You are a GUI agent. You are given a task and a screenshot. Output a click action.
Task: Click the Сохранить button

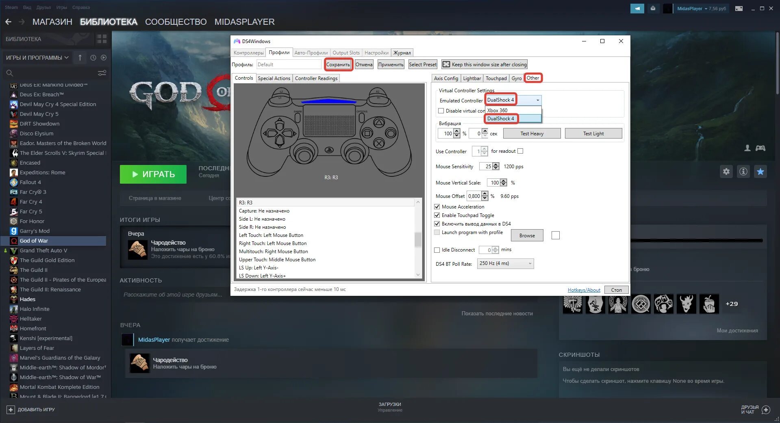pos(338,65)
